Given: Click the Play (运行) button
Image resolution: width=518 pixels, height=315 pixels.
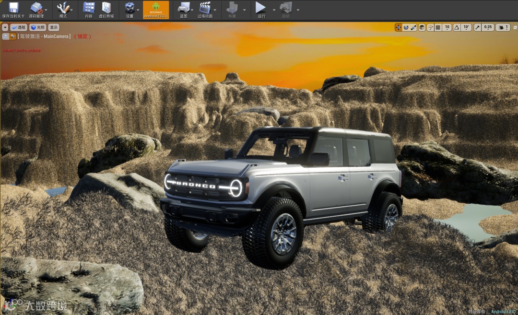Looking at the screenshot, I should click(261, 10).
